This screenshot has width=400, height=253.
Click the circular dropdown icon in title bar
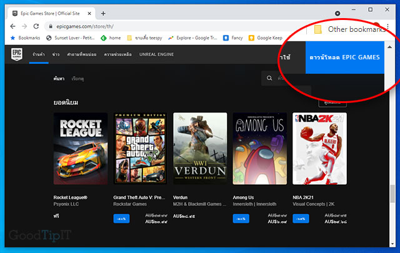[337, 13]
